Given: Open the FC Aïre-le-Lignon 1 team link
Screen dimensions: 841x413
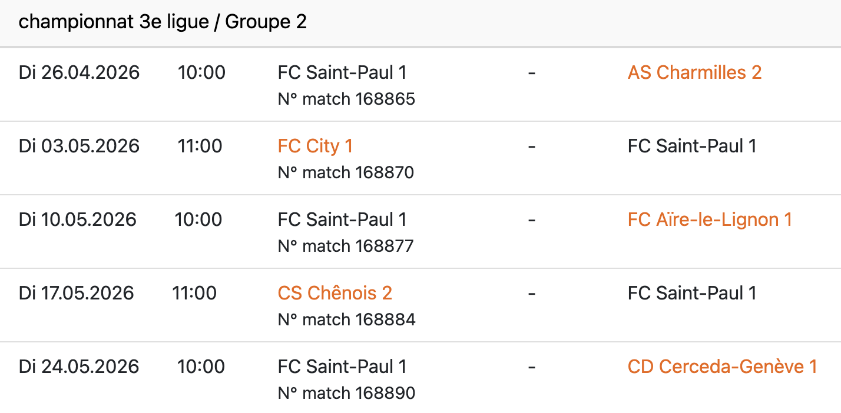Looking at the screenshot, I should click(710, 219).
